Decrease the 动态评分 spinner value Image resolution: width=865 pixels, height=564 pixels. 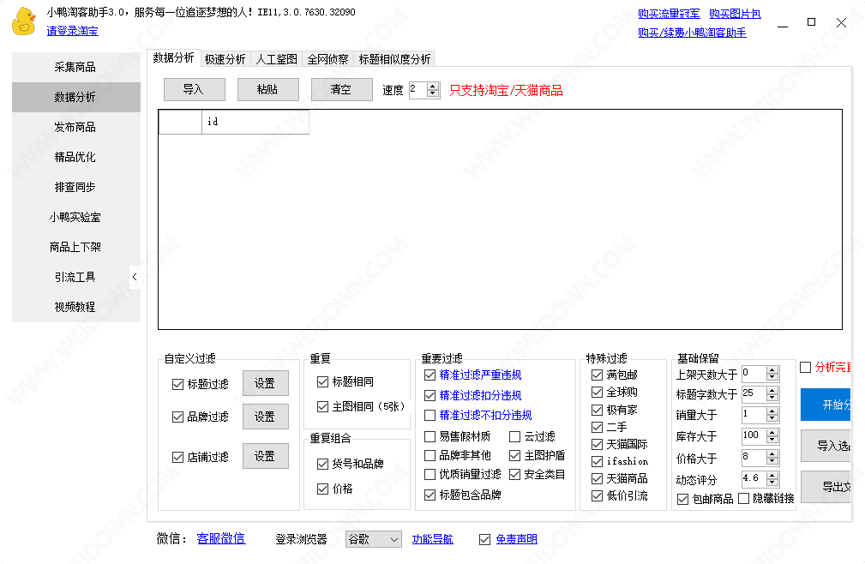[772, 483]
